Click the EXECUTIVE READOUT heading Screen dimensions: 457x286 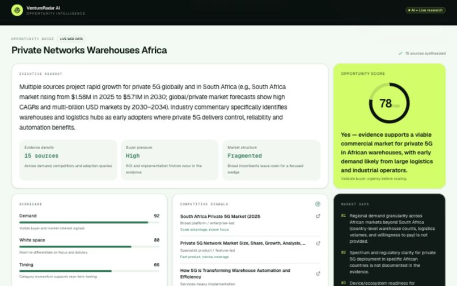pyautogui.click(x=41, y=74)
